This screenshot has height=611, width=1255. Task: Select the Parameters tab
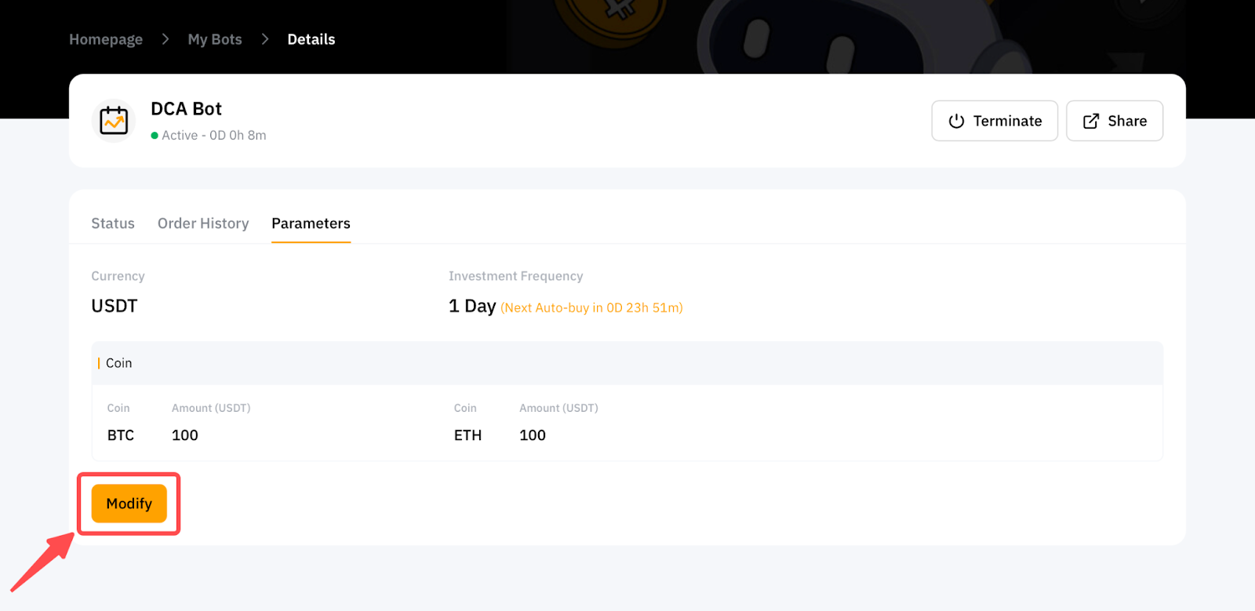tap(311, 224)
